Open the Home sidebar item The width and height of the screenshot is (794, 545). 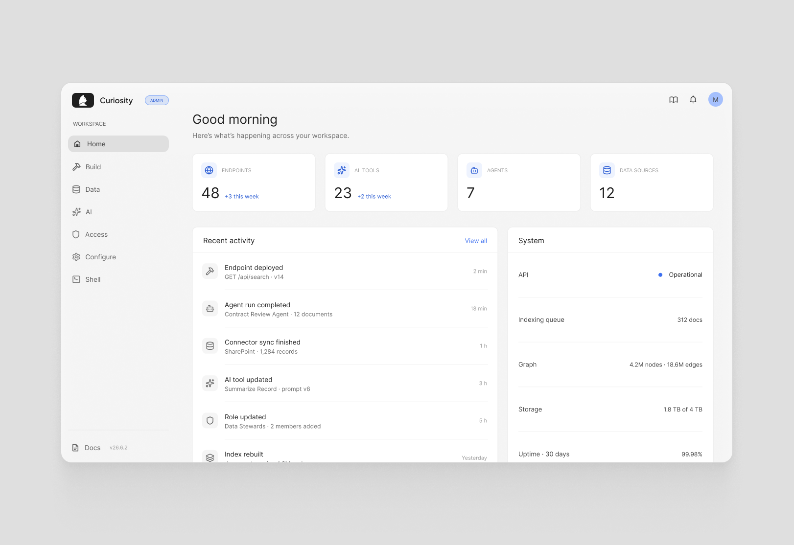118,144
